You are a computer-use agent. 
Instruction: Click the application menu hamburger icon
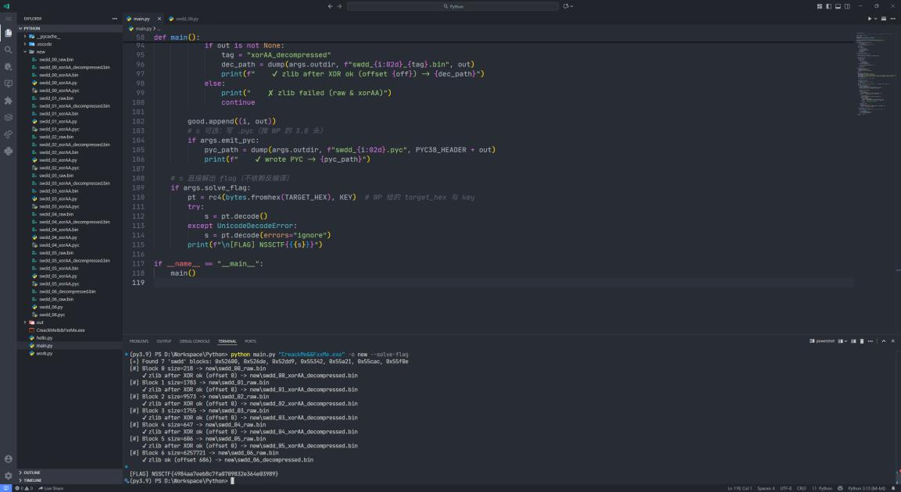[8, 19]
